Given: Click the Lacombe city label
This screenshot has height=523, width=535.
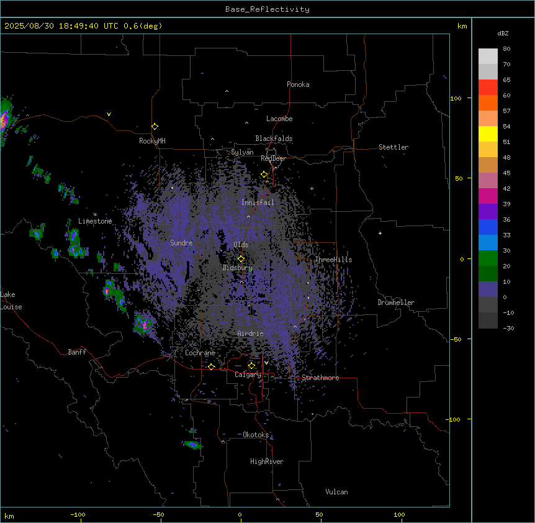Looking at the screenshot, I should coord(279,119).
